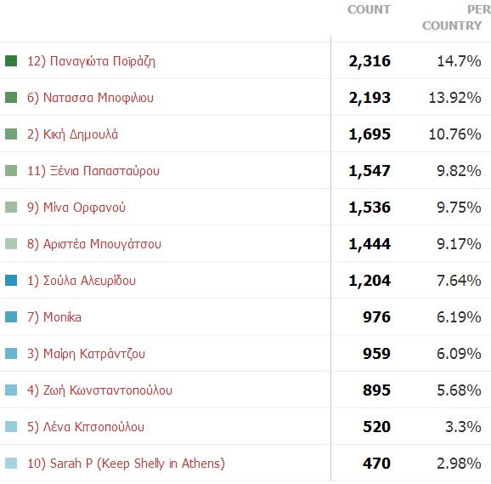Click the 11) Ξένια Παπασταύρου link
The width and height of the screenshot is (491, 484).
93,171
